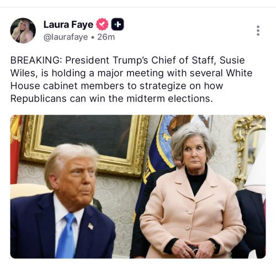
Task: Click the flag lapel pin on suit
Action: tap(91, 226)
